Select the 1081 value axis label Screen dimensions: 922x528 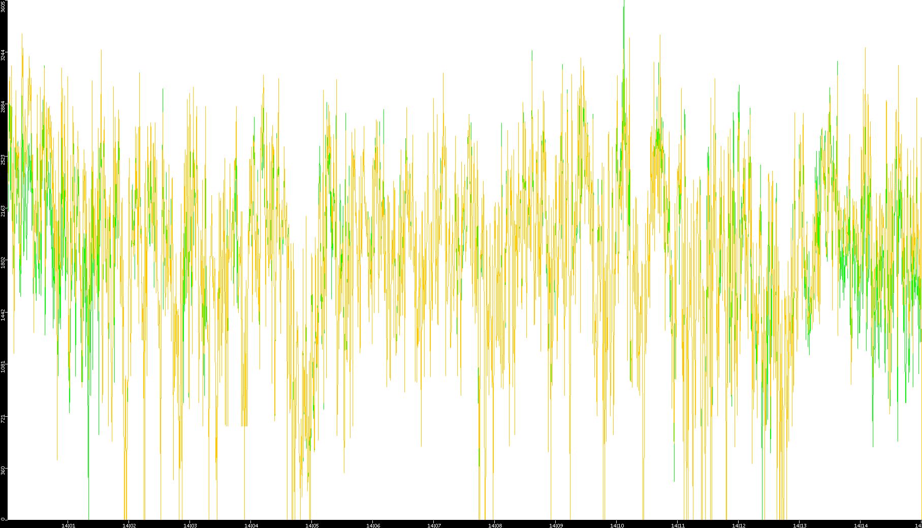coord(3,366)
